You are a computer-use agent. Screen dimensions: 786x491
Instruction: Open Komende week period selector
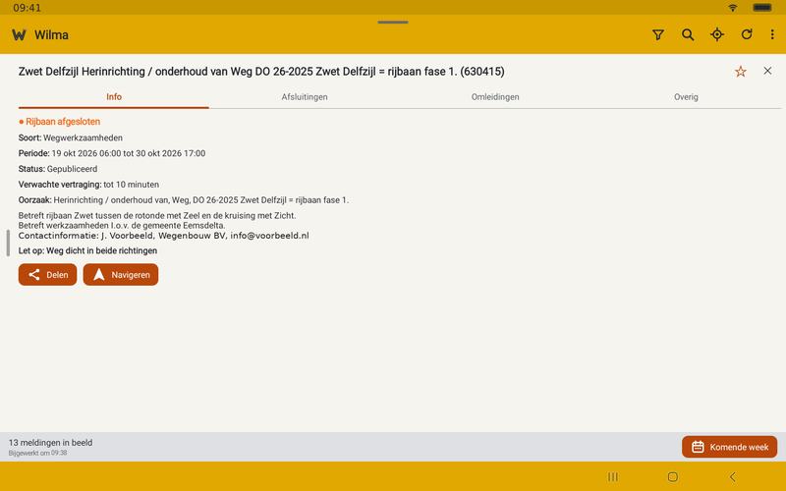click(729, 447)
